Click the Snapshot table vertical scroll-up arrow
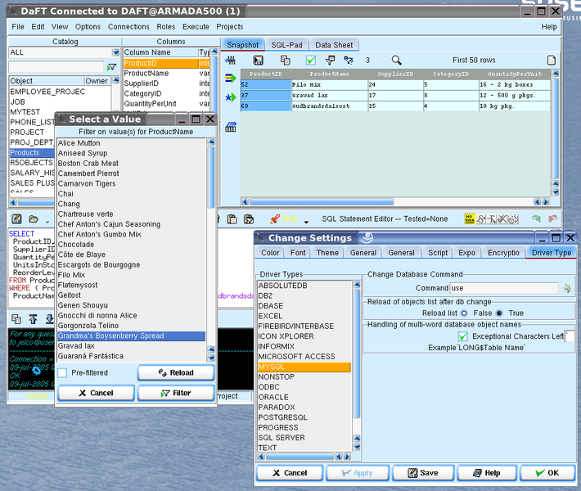581x491 pixels. pos(555,74)
